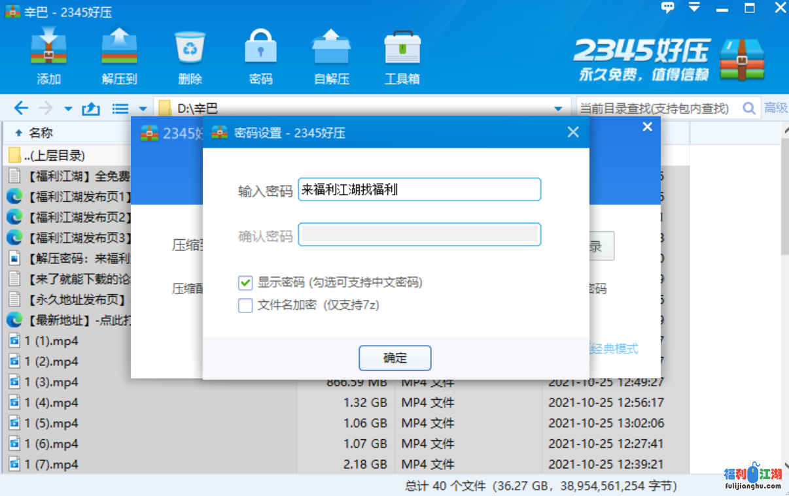Image resolution: width=789 pixels, height=496 pixels.
Task: Click the 输入密码 text field
Action: click(419, 190)
